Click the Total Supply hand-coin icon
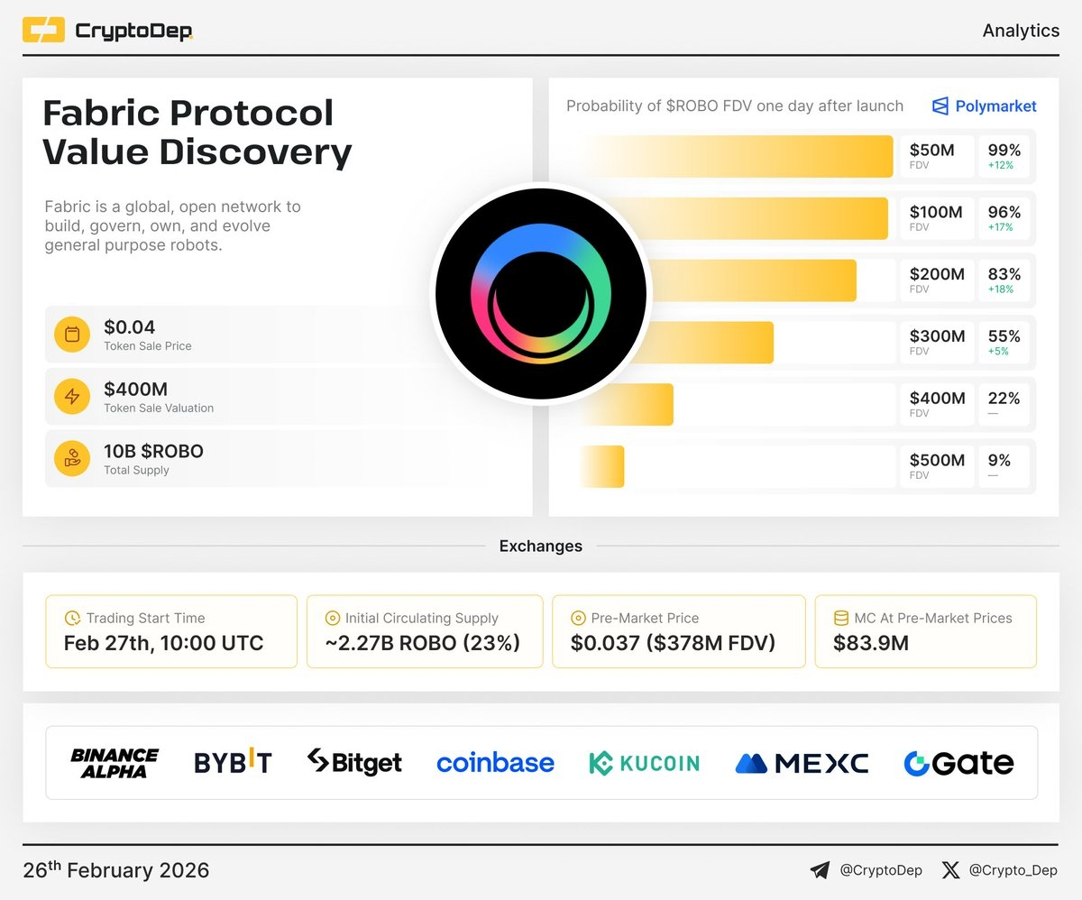This screenshot has height=900, width=1082. [x=72, y=458]
